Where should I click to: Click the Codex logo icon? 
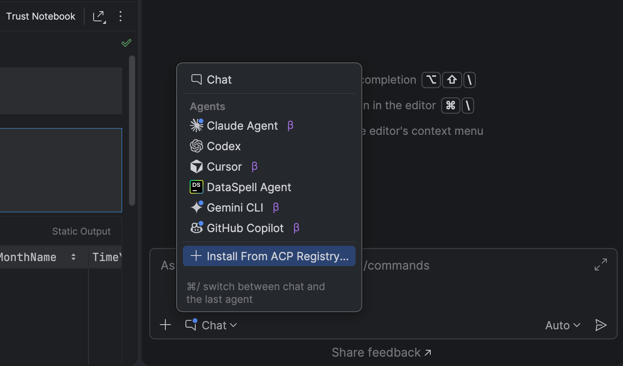(x=197, y=146)
